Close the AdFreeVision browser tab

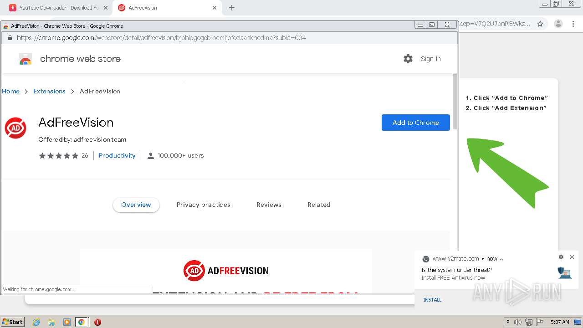point(215,8)
